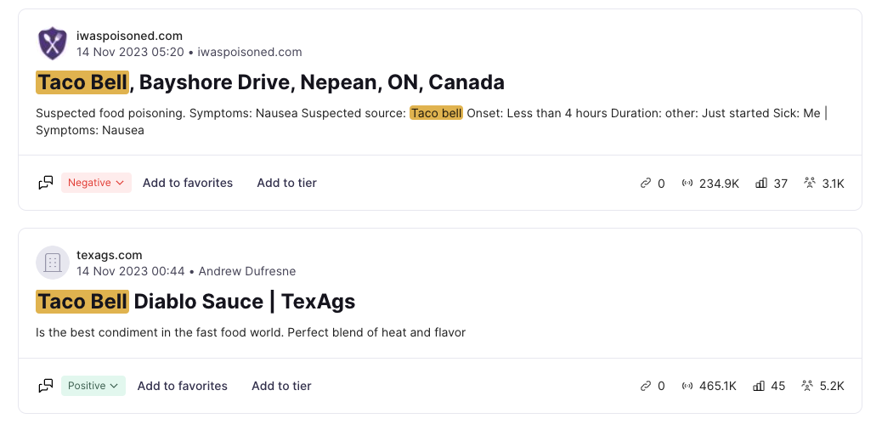Screen dimensions: 882x430
Task: Open the Taco Bell Diablo Sauce title
Action: [195, 302]
